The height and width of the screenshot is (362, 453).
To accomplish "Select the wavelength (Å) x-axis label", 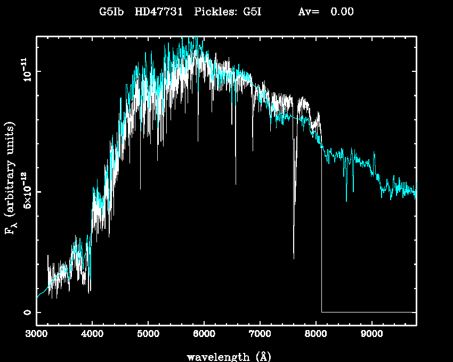I will pos(226,356).
